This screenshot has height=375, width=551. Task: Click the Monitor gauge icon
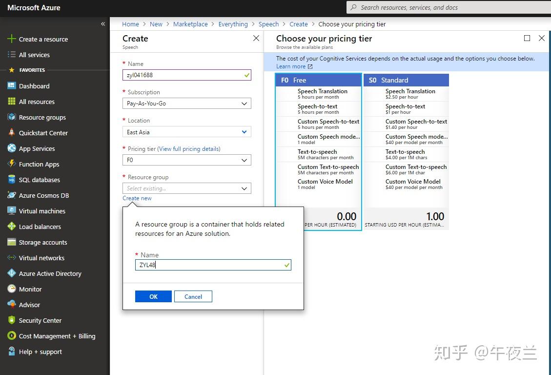click(x=12, y=289)
